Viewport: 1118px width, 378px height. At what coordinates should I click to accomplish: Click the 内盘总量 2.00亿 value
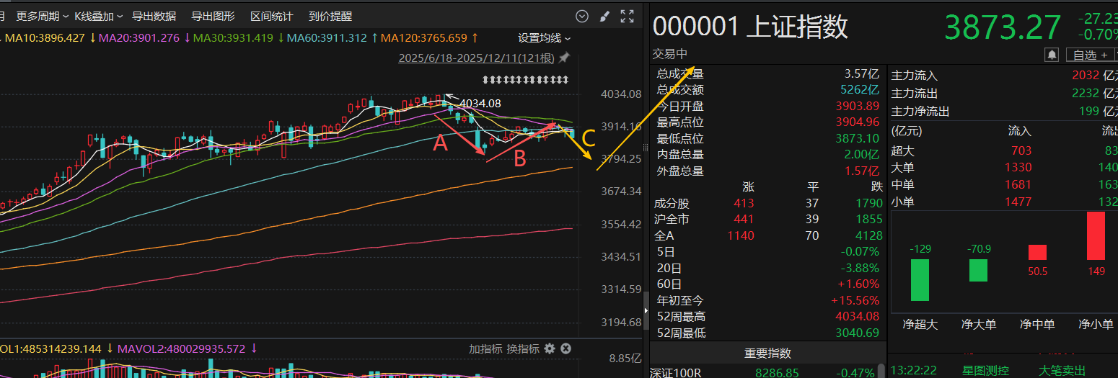click(862, 154)
